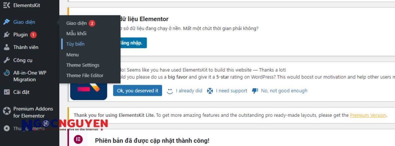Open Mẫu khối in submenu
The height and width of the screenshot is (146, 395).
[76, 34]
